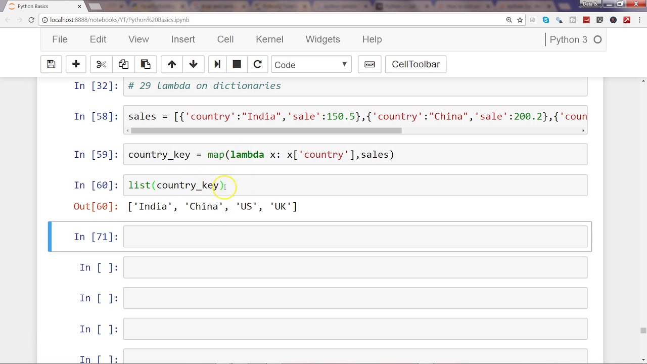Image resolution: width=647 pixels, height=364 pixels.
Task: Insert cell below with plus icon
Action: tap(76, 64)
